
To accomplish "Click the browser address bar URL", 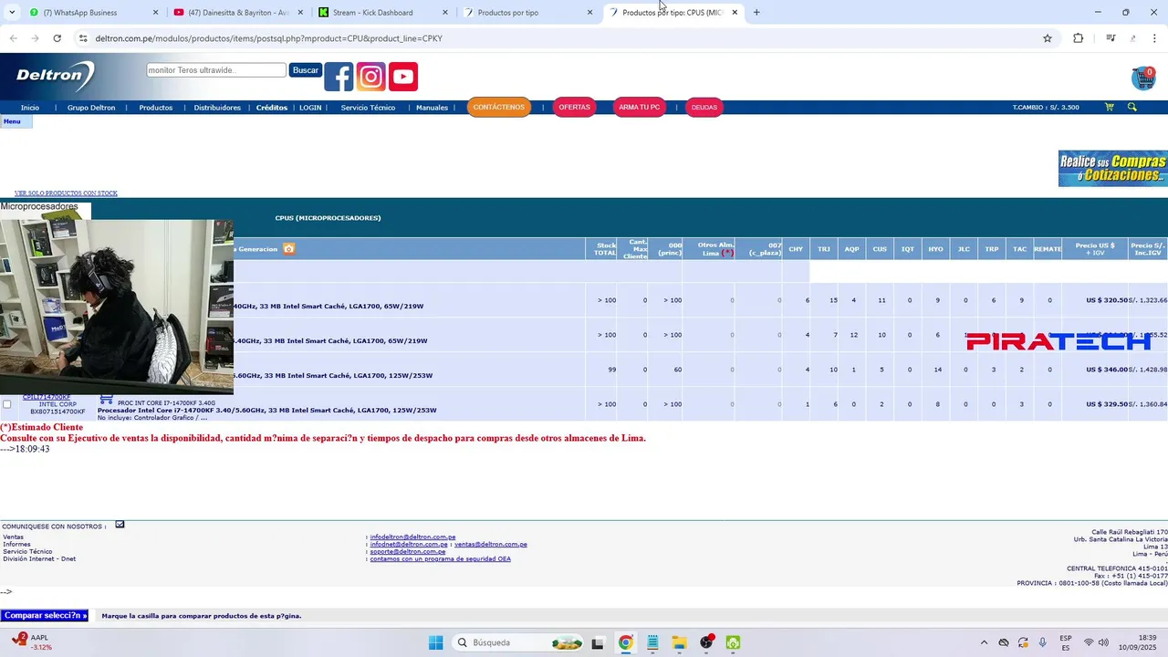I will tap(268, 38).
